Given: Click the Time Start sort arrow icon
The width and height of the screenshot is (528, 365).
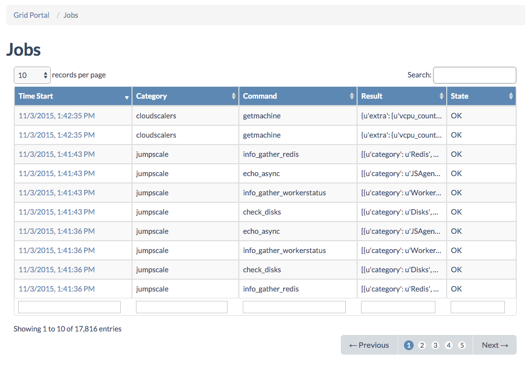Looking at the screenshot, I should coord(127,97).
